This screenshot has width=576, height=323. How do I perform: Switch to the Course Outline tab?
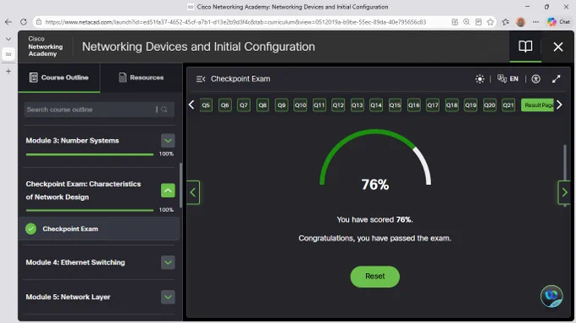[x=59, y=77]
